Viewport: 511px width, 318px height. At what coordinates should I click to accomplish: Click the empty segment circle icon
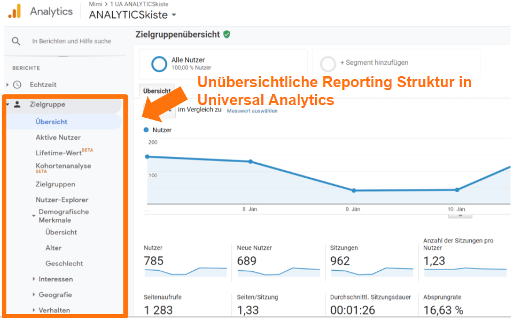tap(328, 64)
